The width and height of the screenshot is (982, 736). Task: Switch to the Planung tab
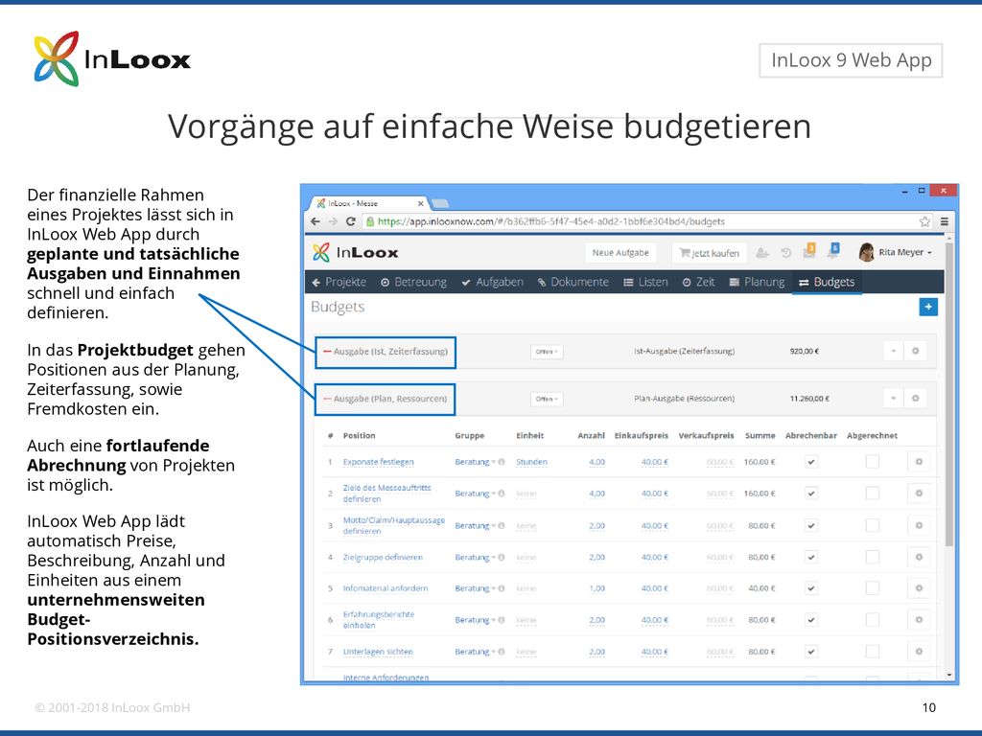tap(757, 283)
